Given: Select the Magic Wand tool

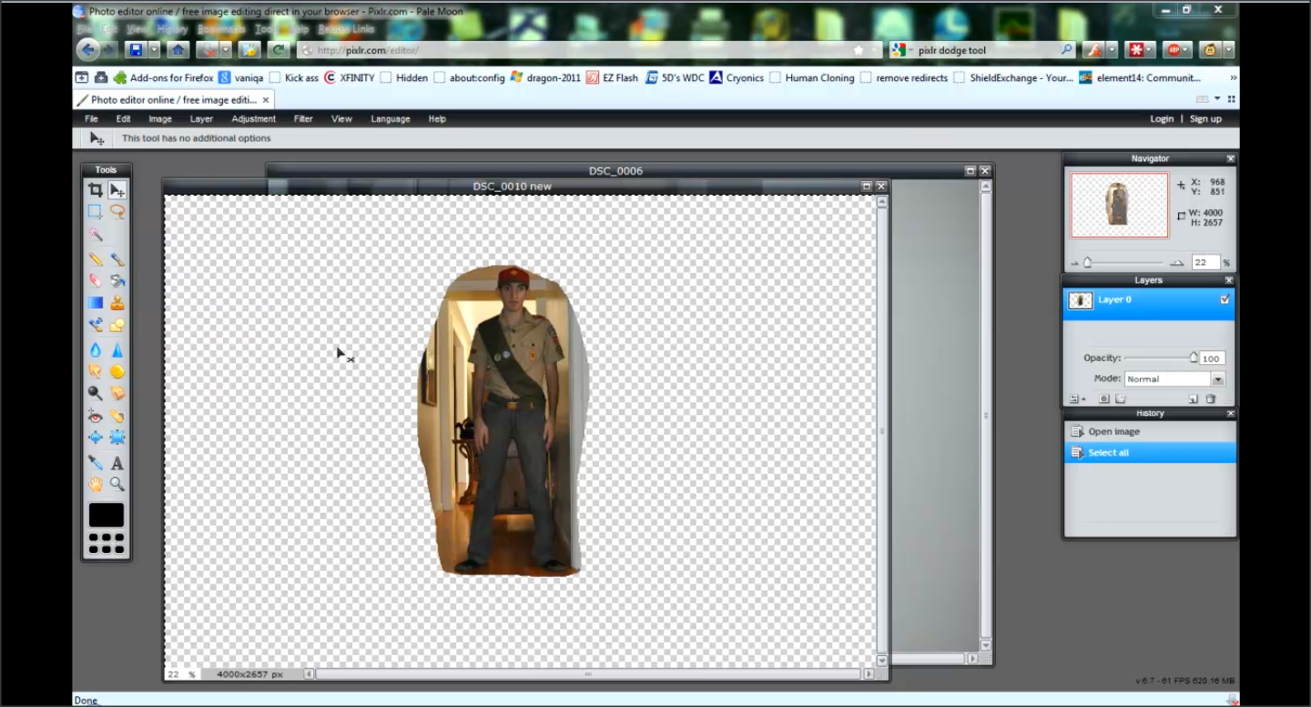Looking at the screenshot, I should tap(95, 234).
